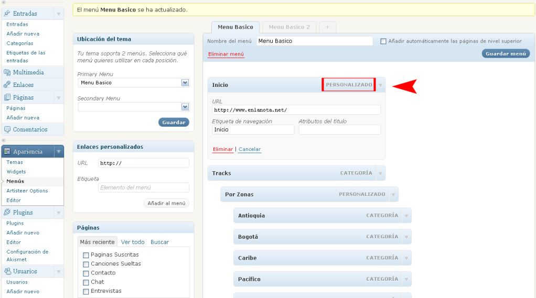Viewport: 536px width, 298px height.
Task: Open the Secondary Menu dropdown
Action: (185, 107)
